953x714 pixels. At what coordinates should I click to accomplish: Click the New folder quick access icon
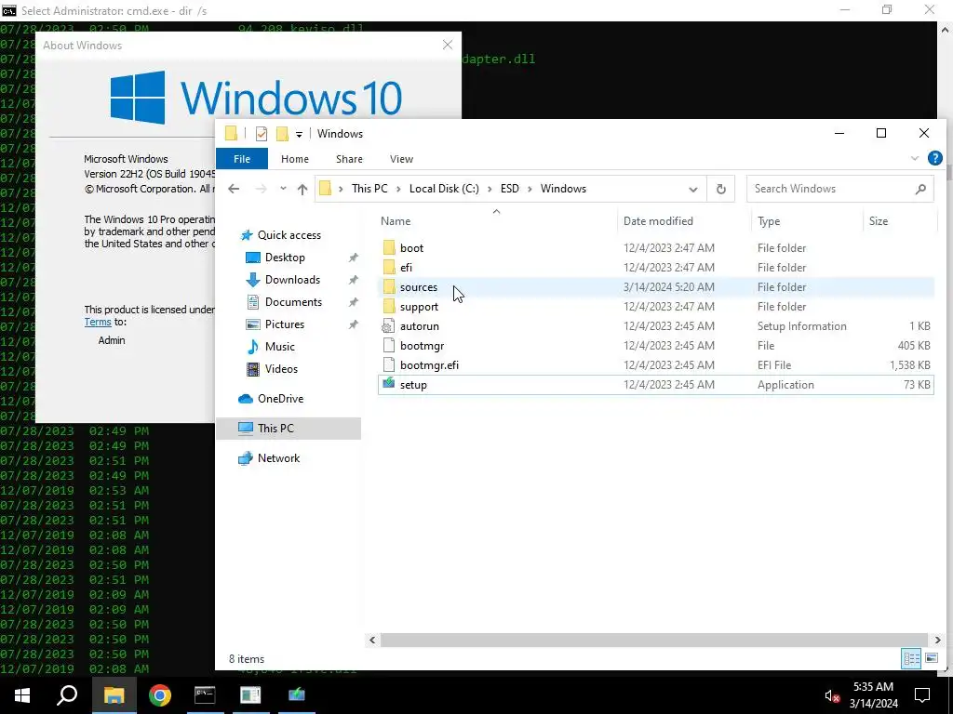point(282,134)
